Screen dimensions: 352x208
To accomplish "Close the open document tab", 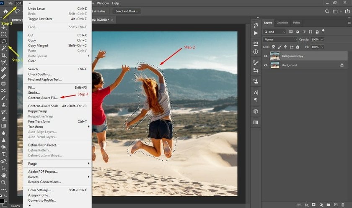I will click(x=112, y=20).
